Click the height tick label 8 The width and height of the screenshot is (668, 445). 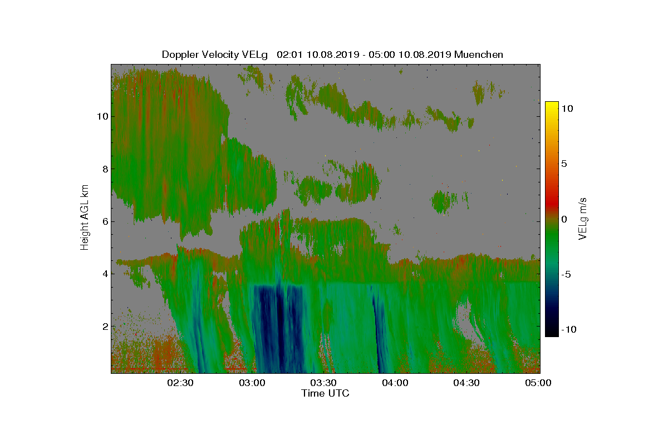coord(104,169)
